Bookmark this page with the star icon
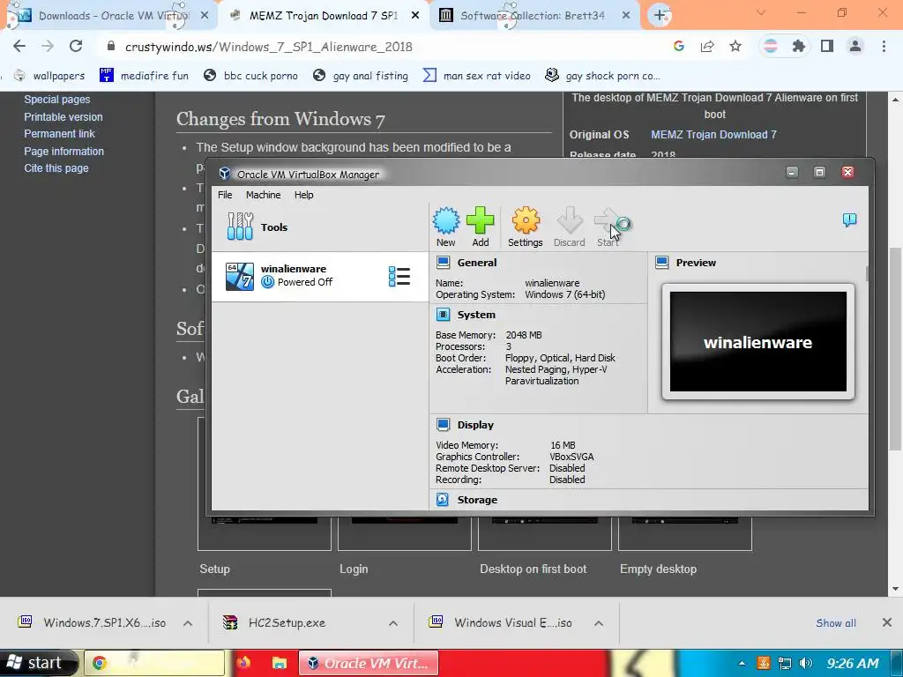 [x=735, y=46]
